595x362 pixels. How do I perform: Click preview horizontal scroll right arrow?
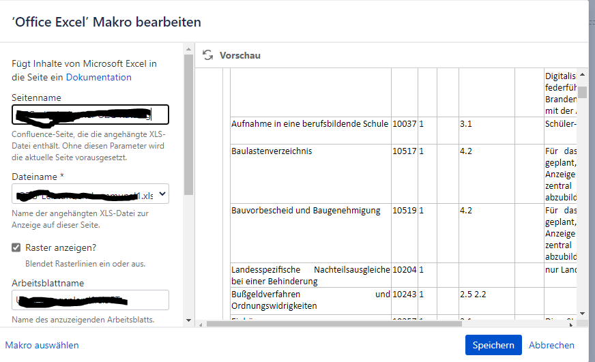point(572,325)
